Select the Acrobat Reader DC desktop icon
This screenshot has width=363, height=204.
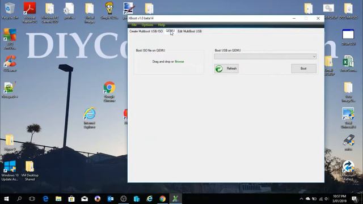pos(29,12)
